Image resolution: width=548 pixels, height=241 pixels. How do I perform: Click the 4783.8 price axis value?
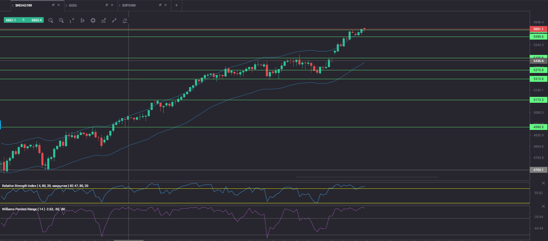coord(539,158)
